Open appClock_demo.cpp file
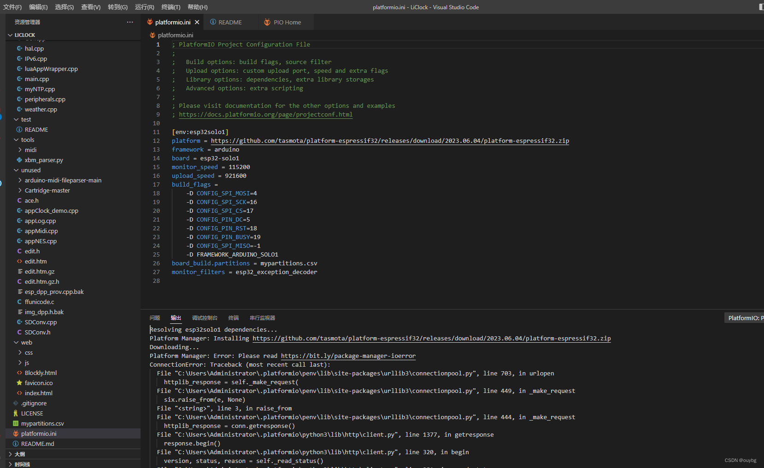 pos(52,211)
